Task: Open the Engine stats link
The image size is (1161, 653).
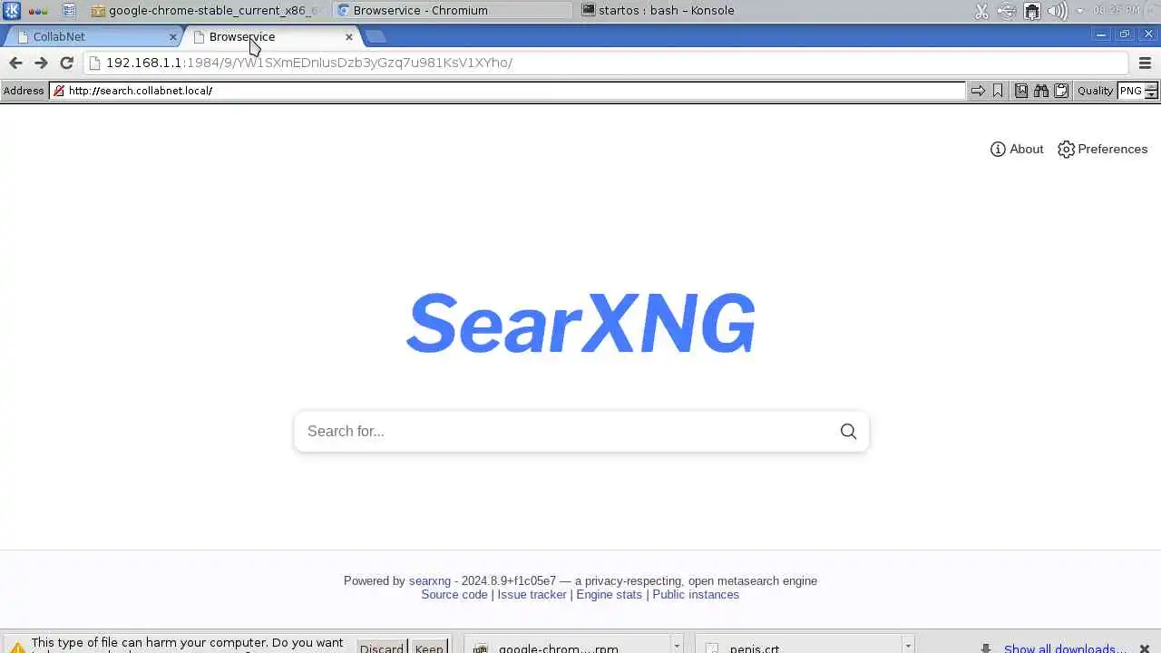Action: 609,594
